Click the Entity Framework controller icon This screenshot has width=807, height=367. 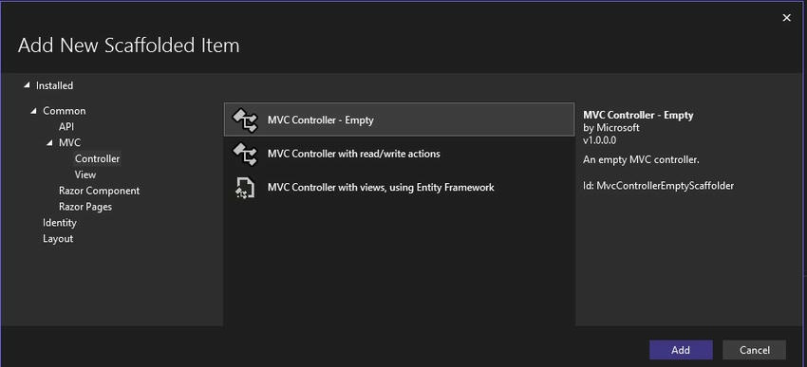(x=244, y=188)
